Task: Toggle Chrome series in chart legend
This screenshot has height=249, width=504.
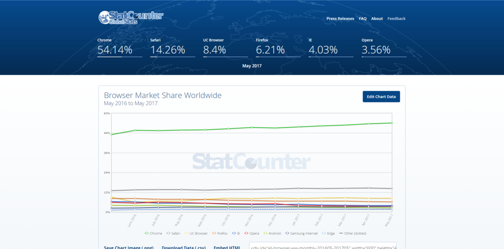Action: coord(154,233)
